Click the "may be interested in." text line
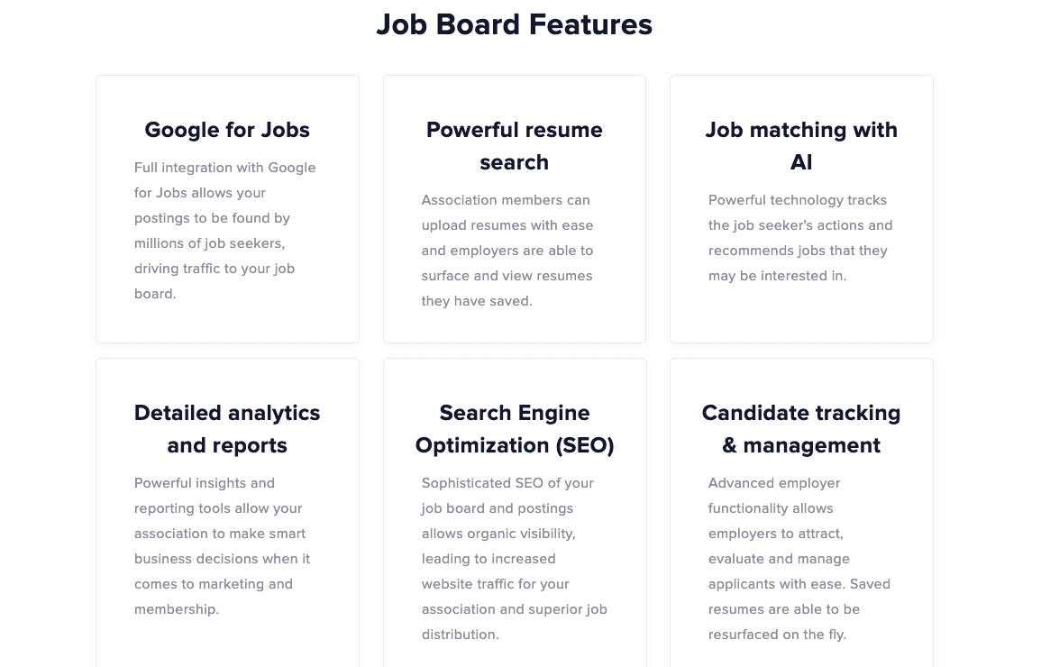The image size is (1041, 667). [777, 276]
